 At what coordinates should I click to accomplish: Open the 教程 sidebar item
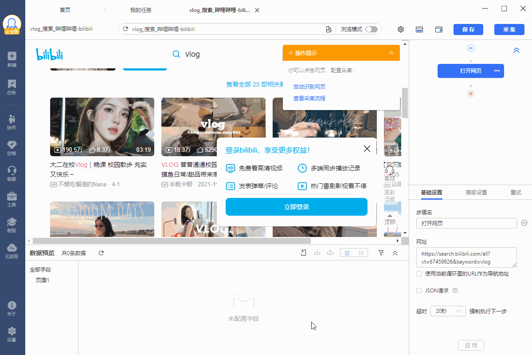coord(12,225)
